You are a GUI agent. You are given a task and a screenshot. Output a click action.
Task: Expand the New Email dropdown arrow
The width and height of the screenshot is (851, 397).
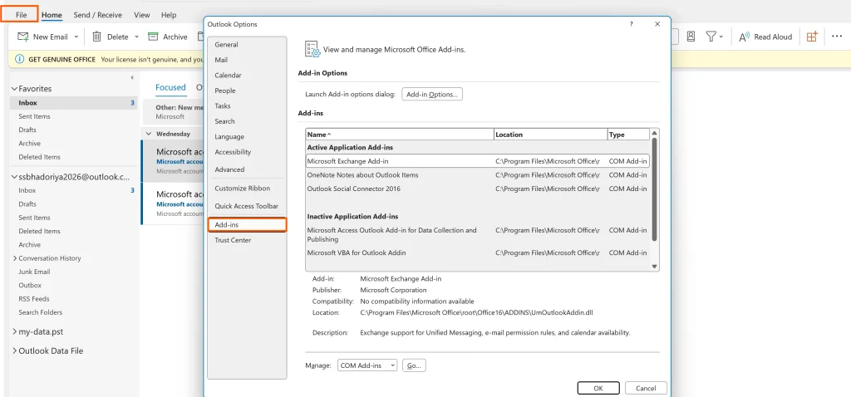(76, 37)
